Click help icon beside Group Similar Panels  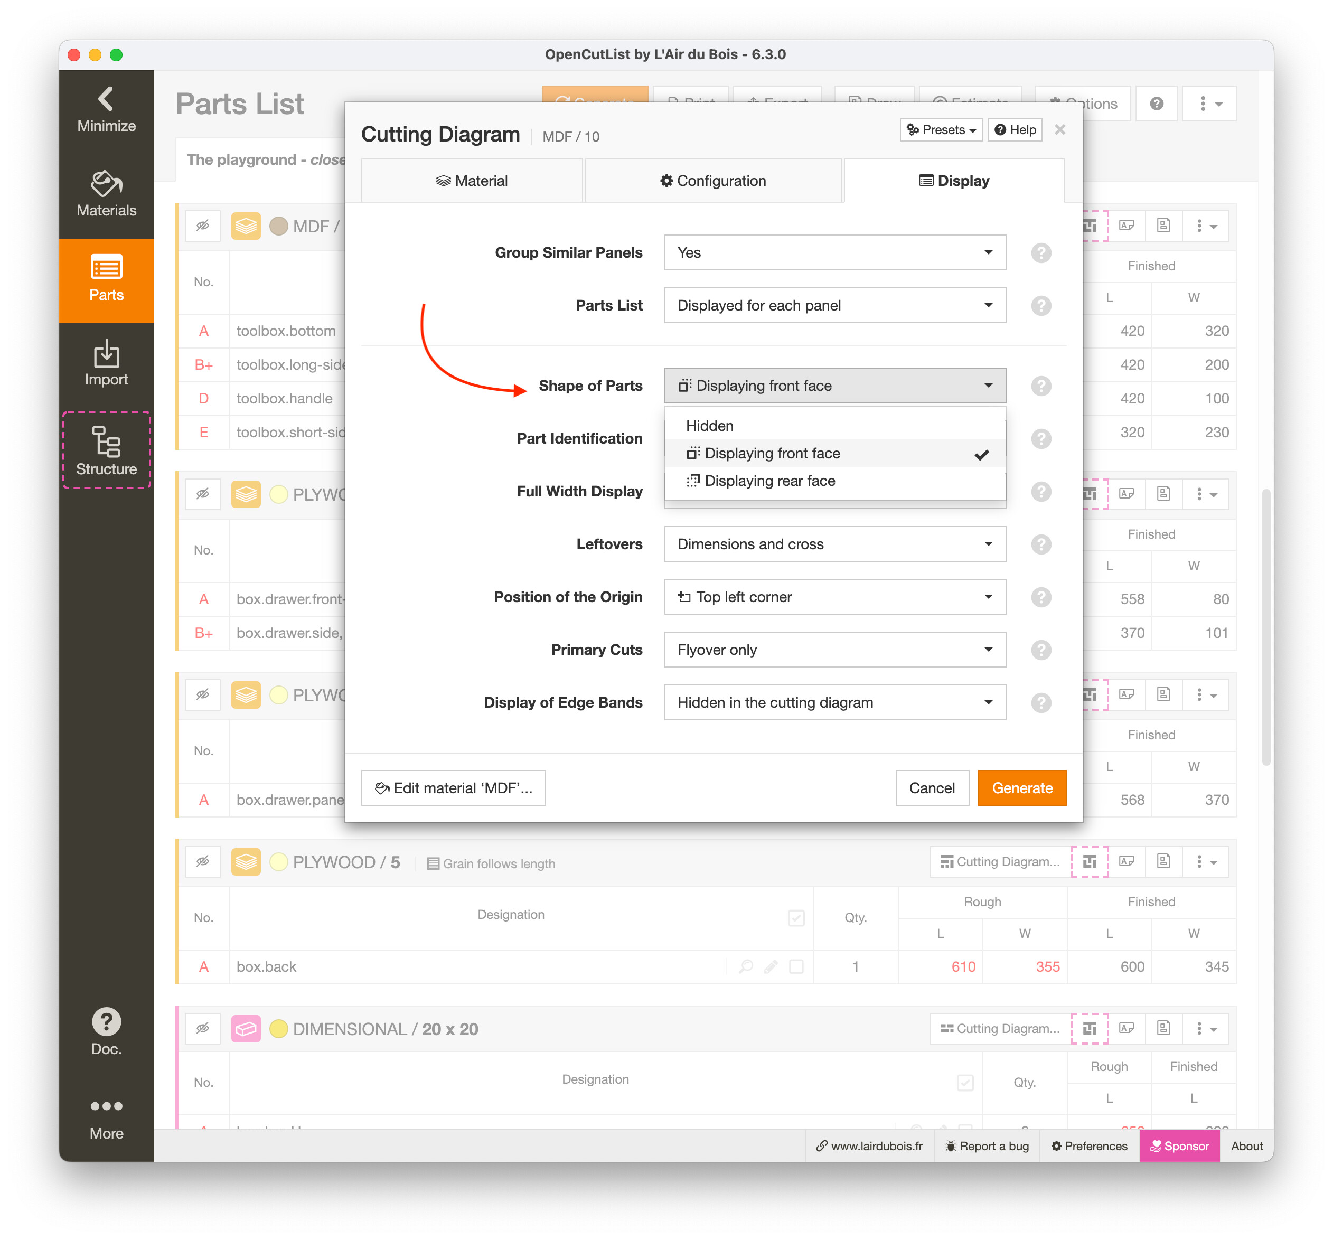(x=1040, y=253)
